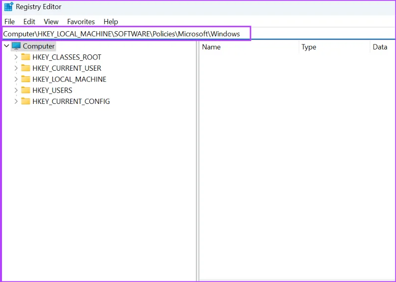Select HKEY_CLASSES_ROOT label
The width and height of the screenshot is (396, 282).
67,57
